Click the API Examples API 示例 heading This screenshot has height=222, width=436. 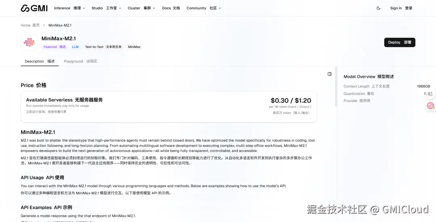point(46,207)
